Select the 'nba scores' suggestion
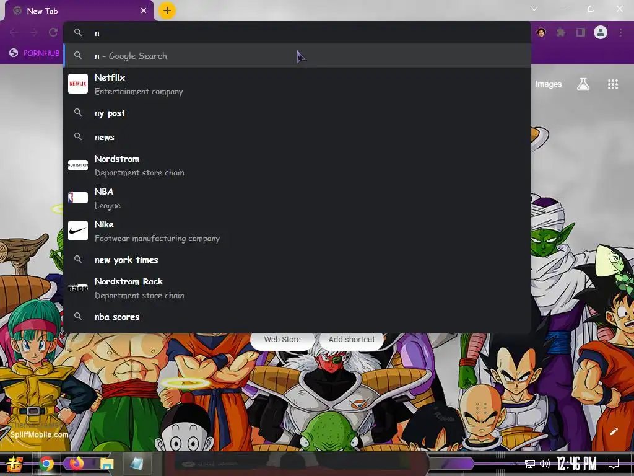Image resolution: width=634 pixels, height=476 pixels. [x=297, y=317]
